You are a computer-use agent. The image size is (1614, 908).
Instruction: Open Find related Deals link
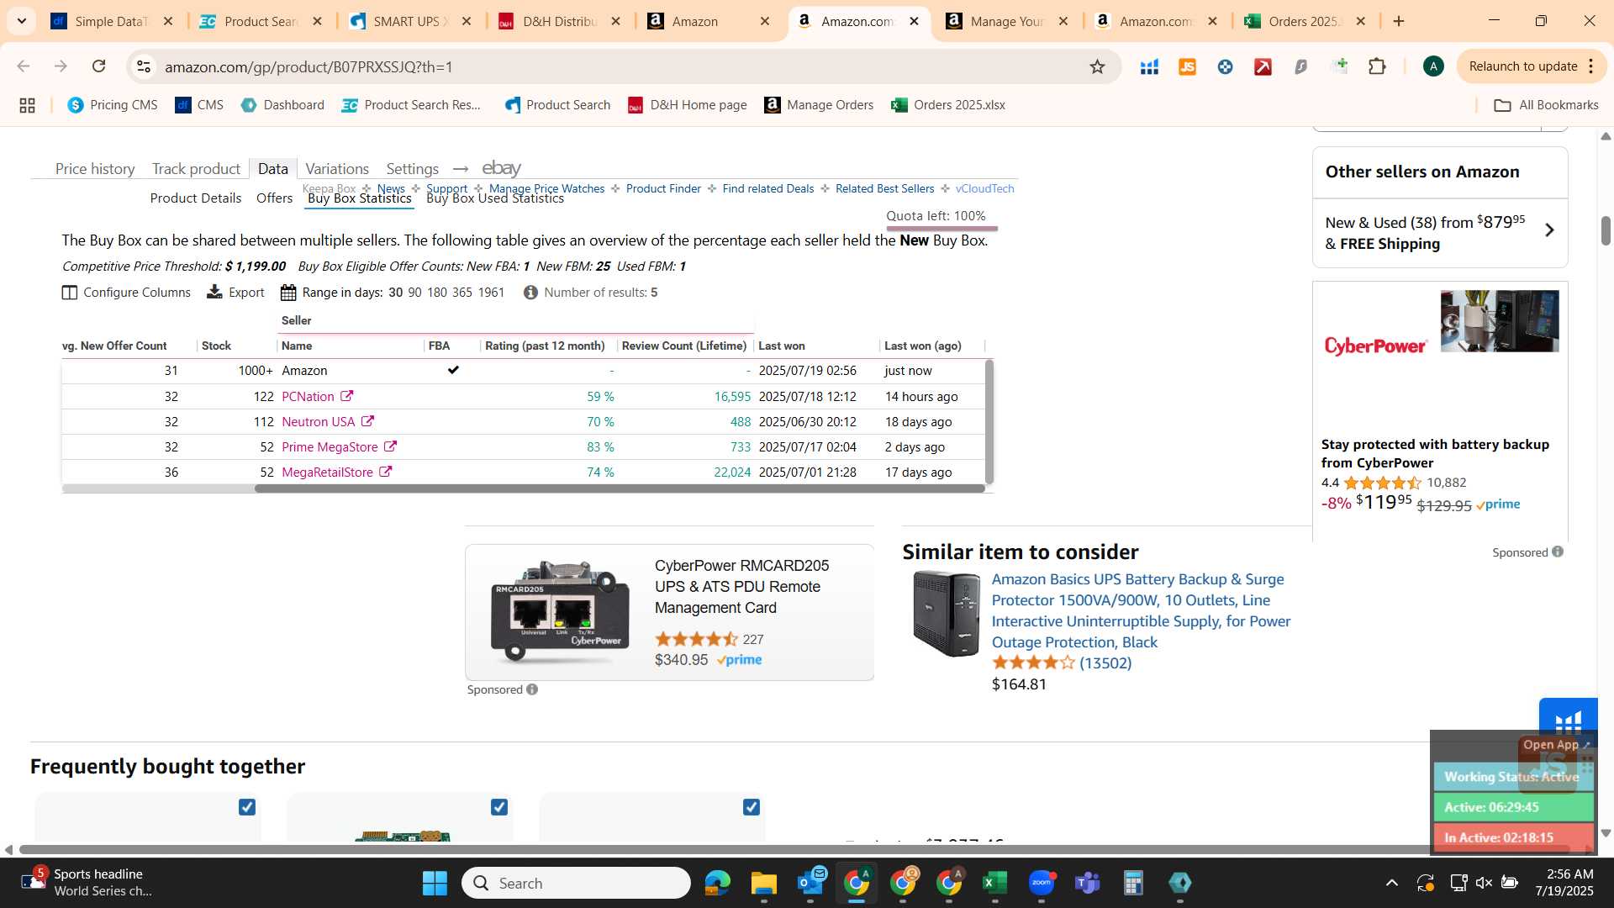(x=767, y=188)
